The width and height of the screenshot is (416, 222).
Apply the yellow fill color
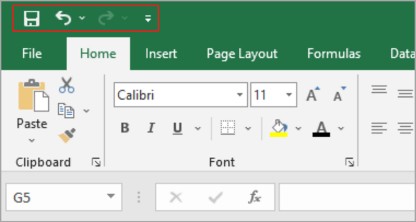279,129
